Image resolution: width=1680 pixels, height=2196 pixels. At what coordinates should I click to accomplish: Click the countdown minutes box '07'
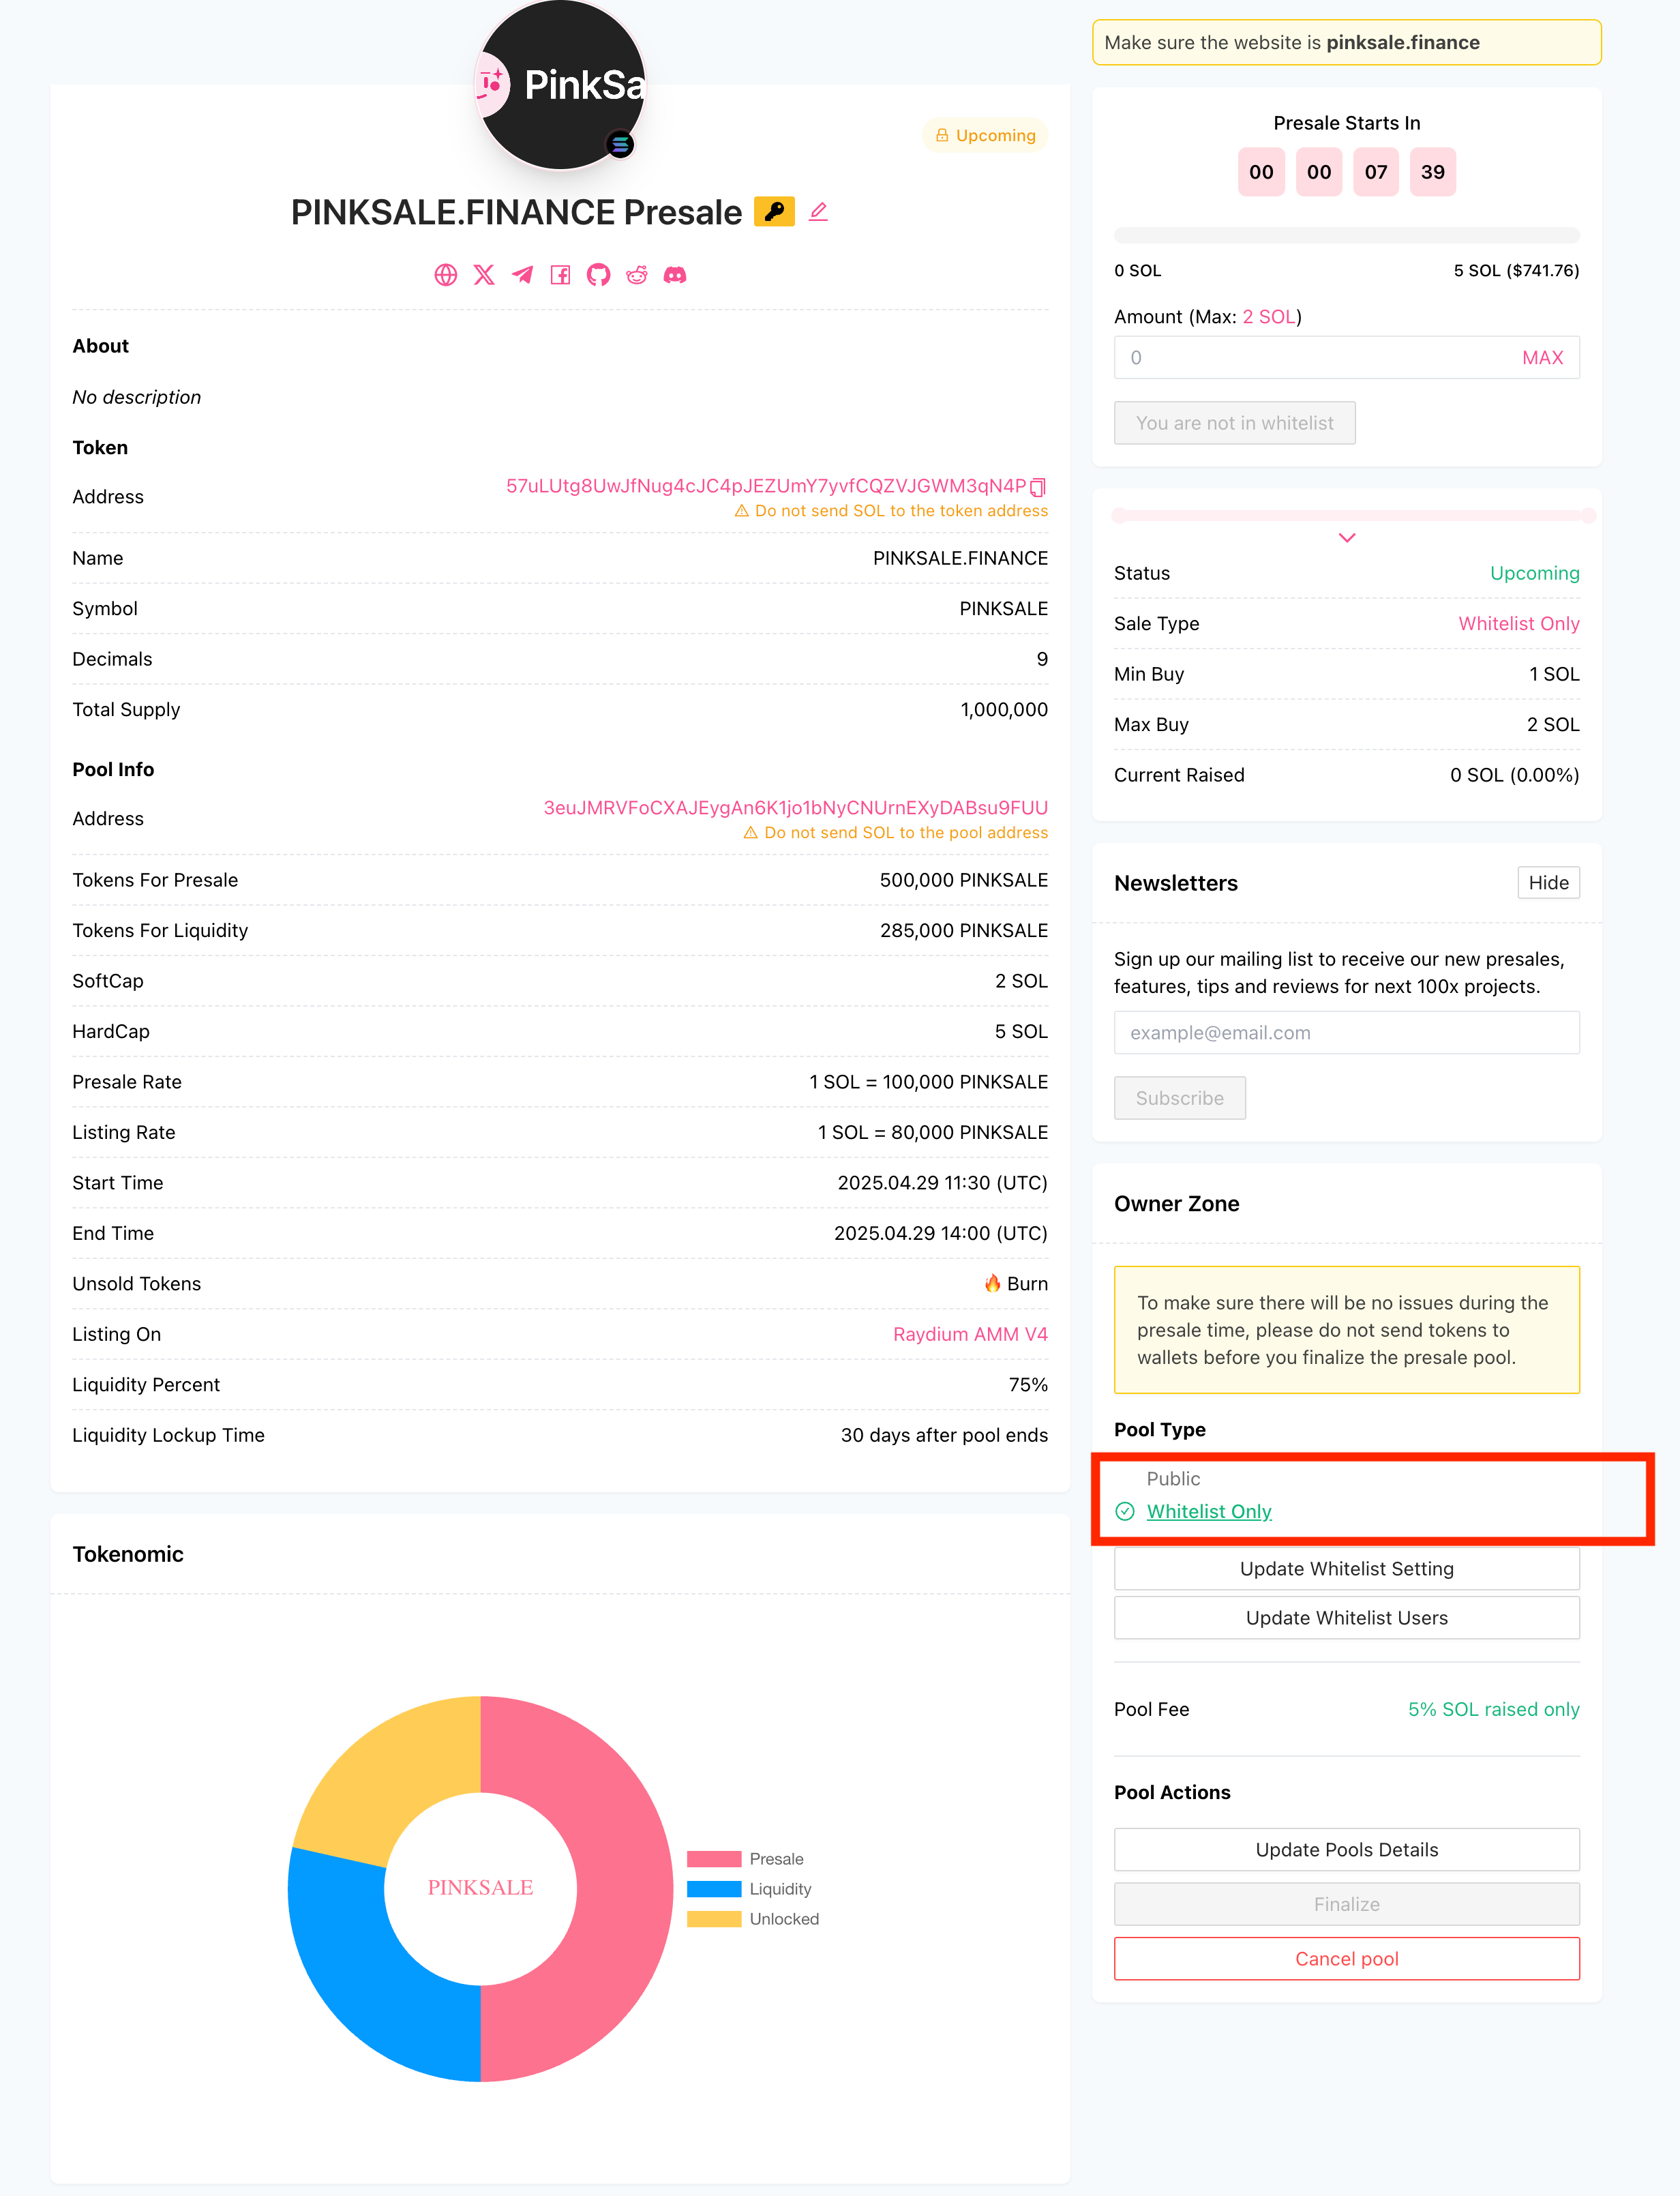[x=1376, y=172]
